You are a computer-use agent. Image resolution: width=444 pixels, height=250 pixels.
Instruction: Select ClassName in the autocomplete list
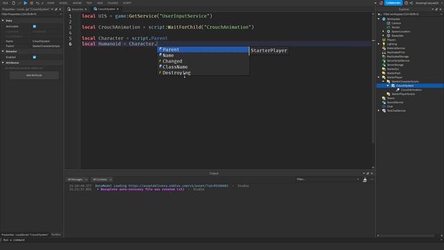click(x=203, y=67)
